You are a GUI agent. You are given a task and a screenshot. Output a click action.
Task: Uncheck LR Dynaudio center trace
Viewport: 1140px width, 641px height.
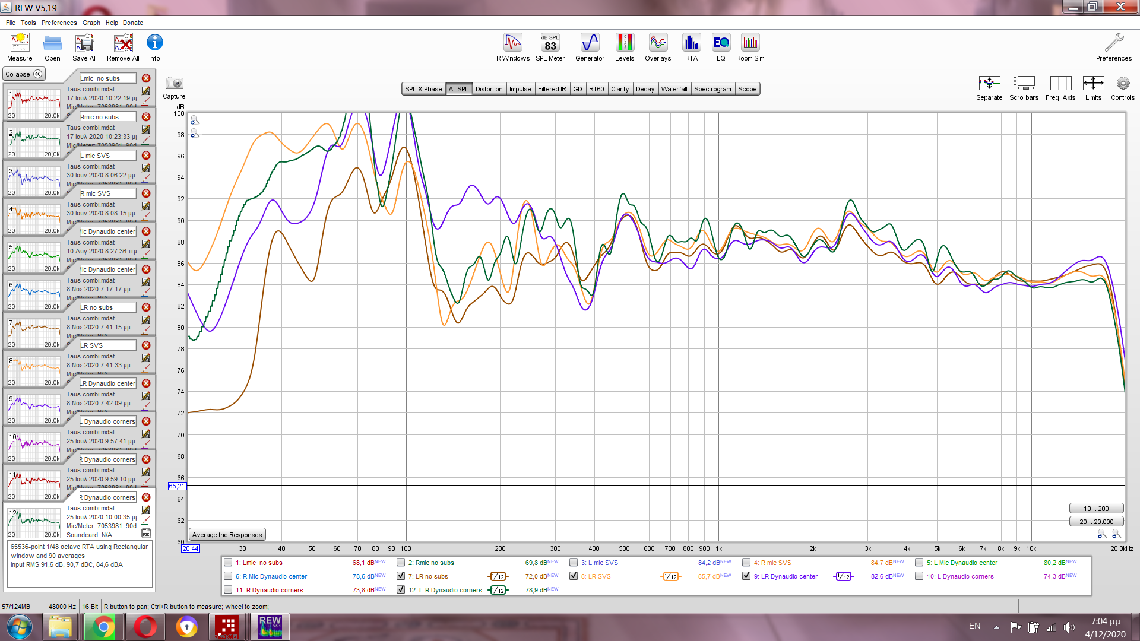pos(746,576)
